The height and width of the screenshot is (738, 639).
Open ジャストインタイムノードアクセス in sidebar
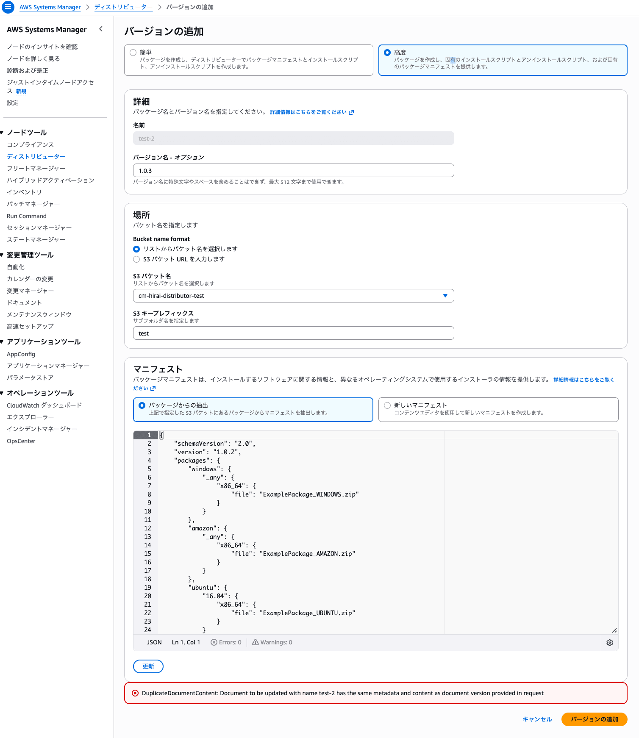(50, 86)
